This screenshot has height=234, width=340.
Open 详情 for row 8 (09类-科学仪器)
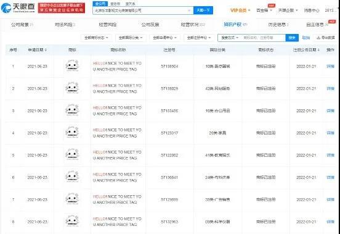[x=331, y=222]
